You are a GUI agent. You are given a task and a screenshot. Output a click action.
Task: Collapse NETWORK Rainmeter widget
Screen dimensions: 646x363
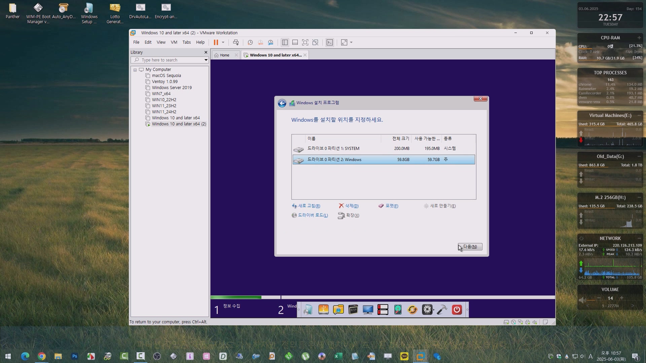tap(639, 239)
